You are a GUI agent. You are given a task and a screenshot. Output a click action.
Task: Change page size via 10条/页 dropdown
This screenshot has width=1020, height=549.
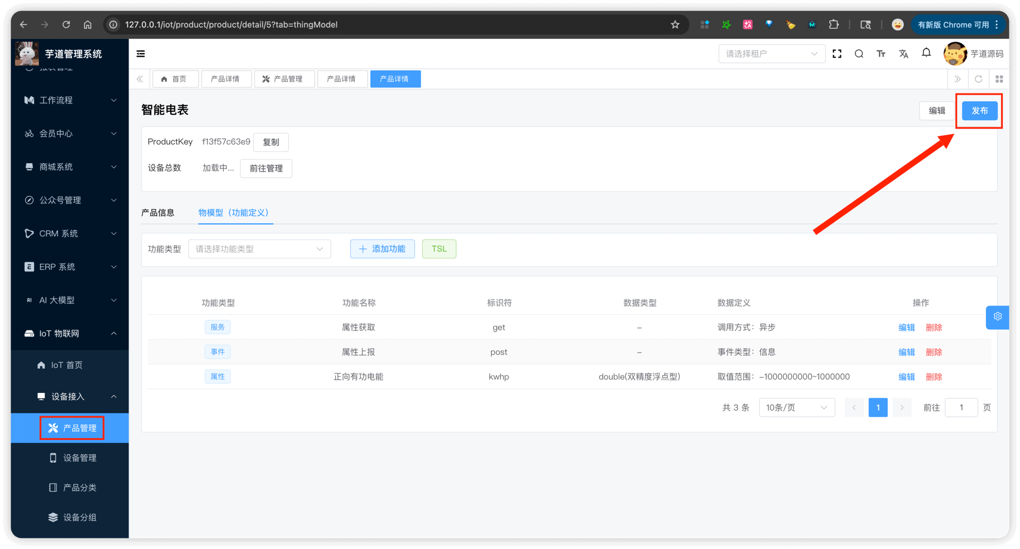tap(797, 407)
